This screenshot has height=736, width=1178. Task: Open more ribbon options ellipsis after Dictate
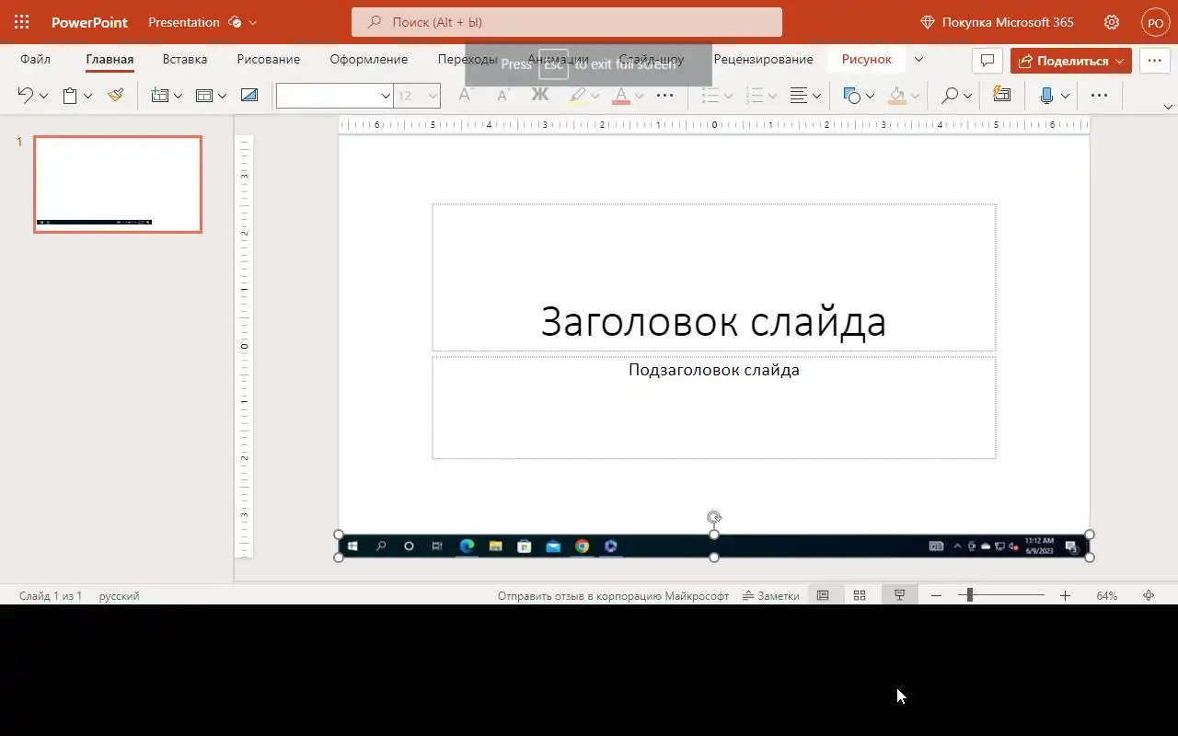[1099, 95]
